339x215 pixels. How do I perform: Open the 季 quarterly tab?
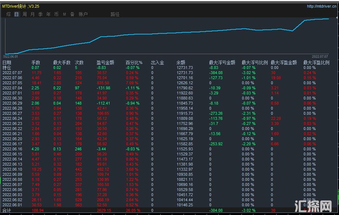(x=40, y=14)
